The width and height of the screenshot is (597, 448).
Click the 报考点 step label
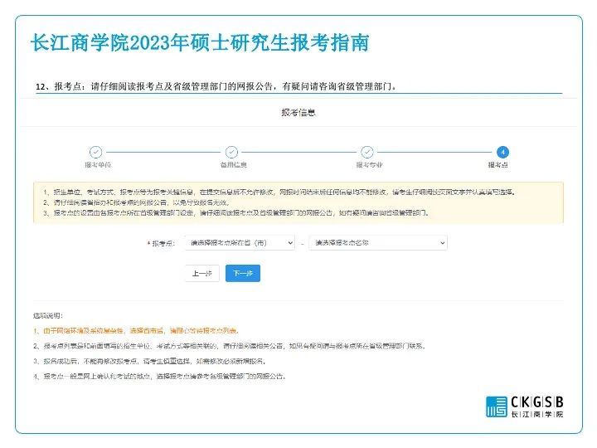coord(498,165)
